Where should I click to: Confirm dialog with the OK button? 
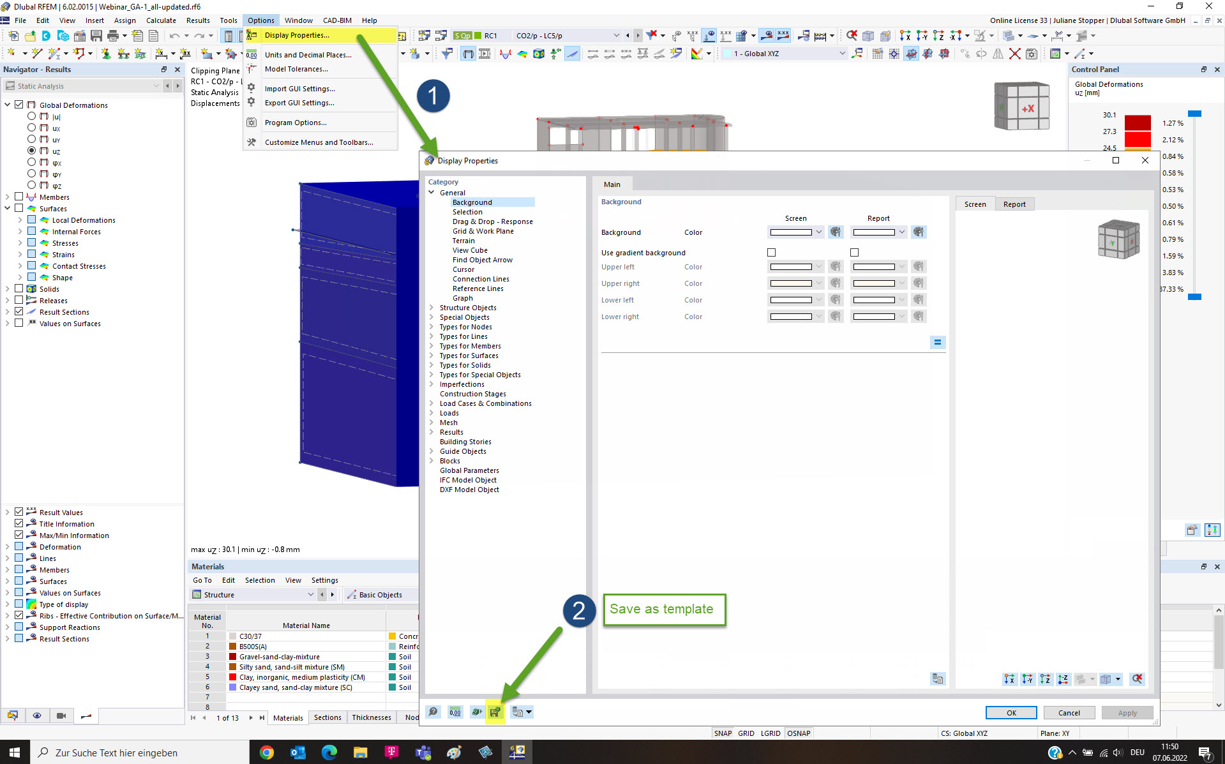coord(1011,712)
